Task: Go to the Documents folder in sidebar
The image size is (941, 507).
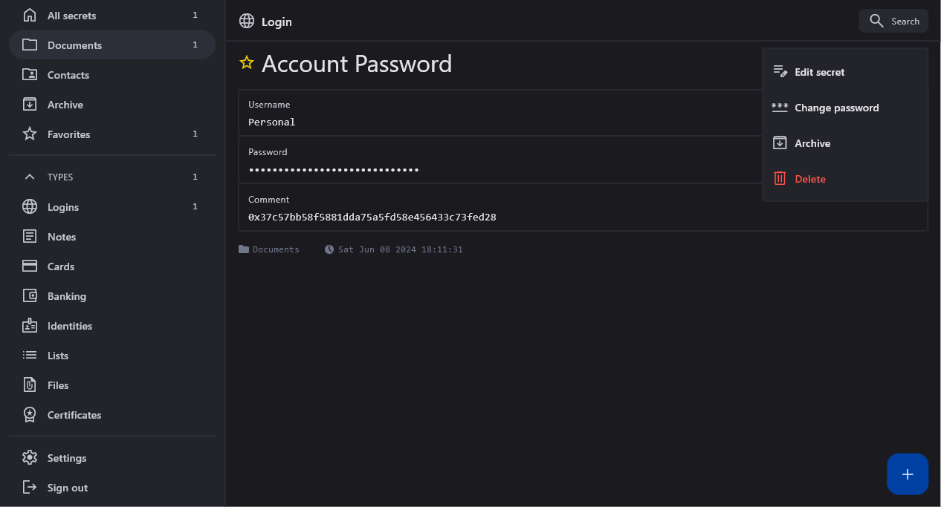Action: 74,45
